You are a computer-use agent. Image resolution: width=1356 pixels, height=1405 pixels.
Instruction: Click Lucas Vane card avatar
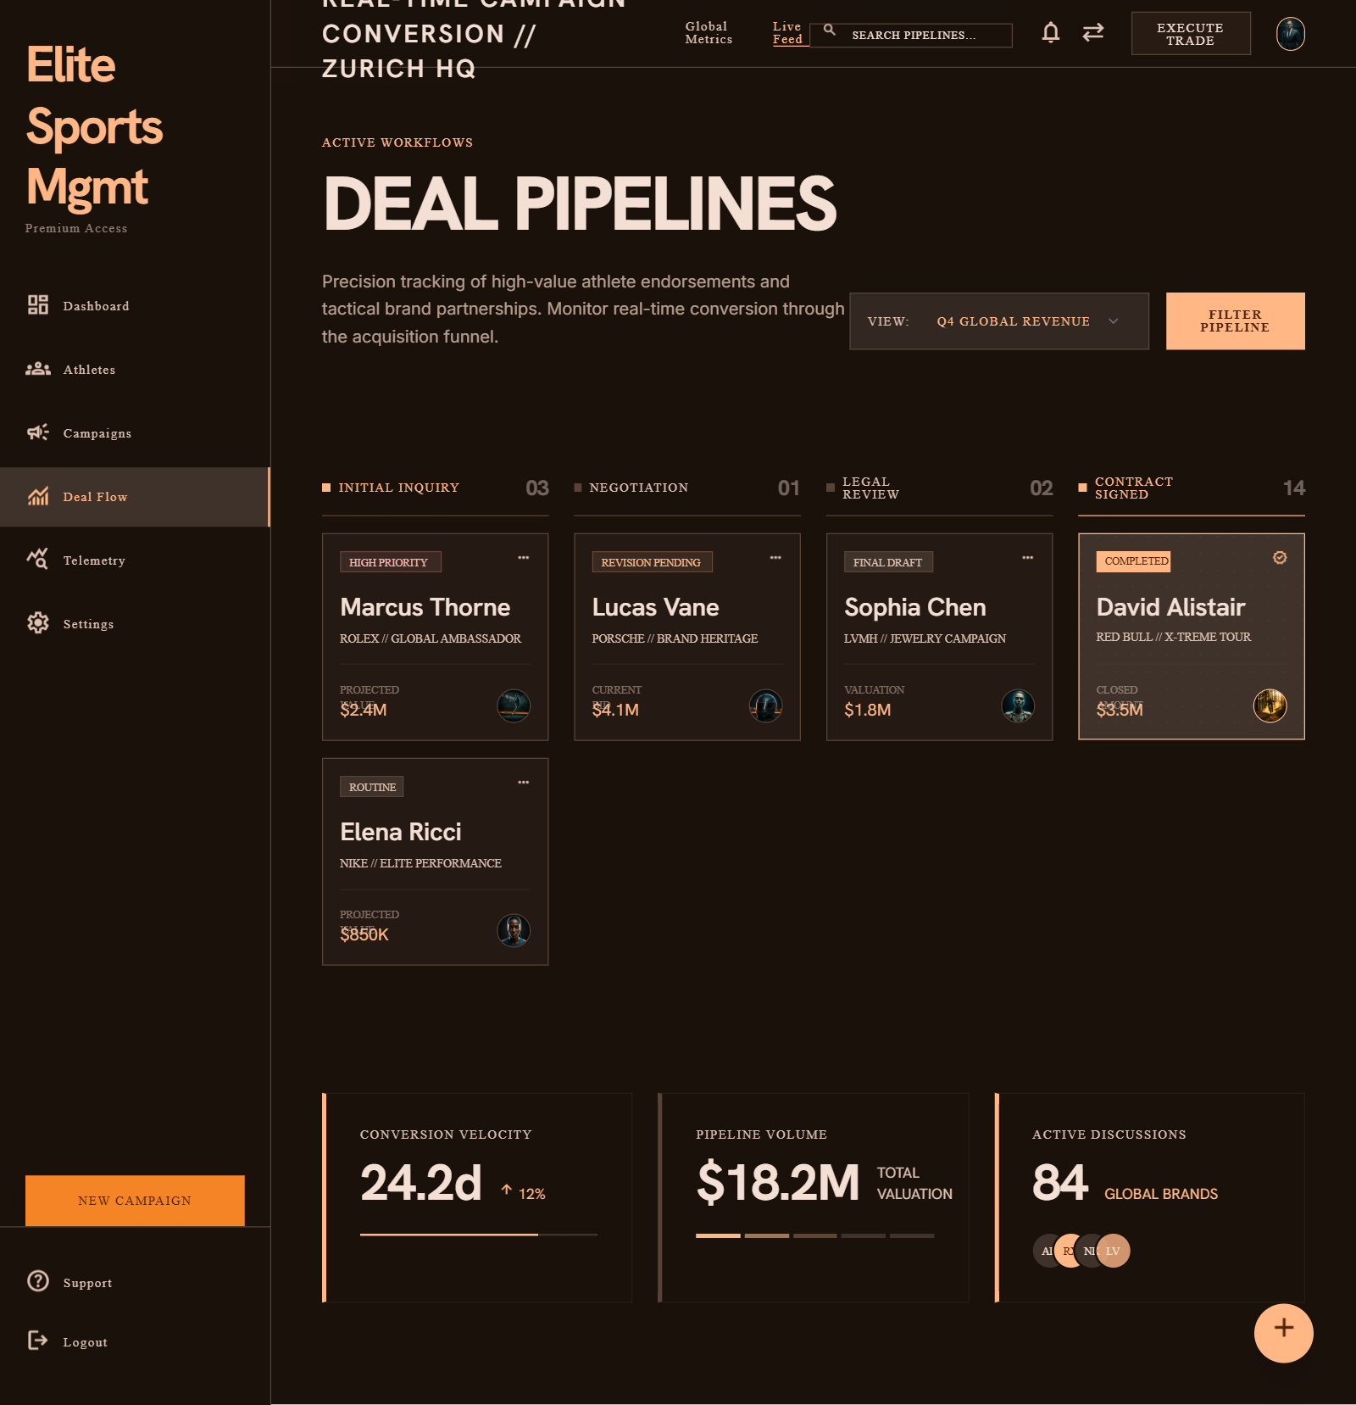tap(765, 705)
